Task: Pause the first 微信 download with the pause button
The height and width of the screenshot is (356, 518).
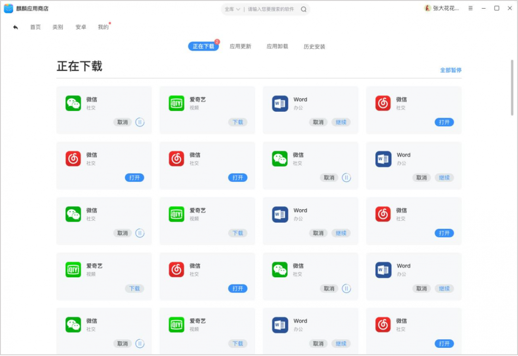Action: 140,122
